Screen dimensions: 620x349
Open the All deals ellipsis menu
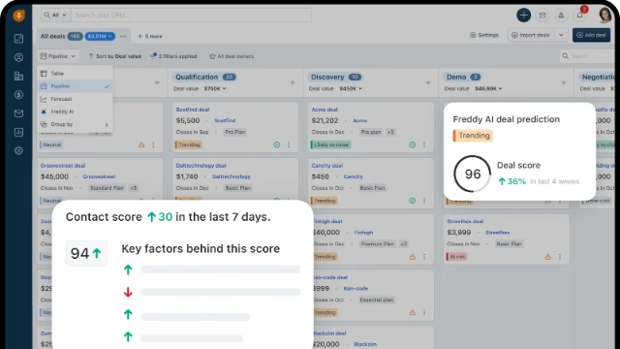click(123, 36)
